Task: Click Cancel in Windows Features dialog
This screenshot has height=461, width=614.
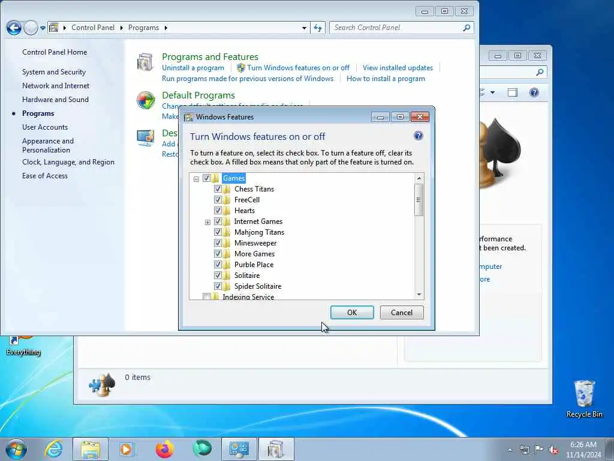Action: [402, 312]
